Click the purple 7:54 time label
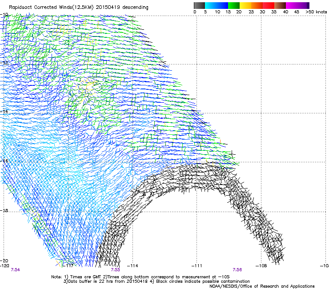Image resolution: width=329 pixels, height=289 pixels. tap(15, 270)
